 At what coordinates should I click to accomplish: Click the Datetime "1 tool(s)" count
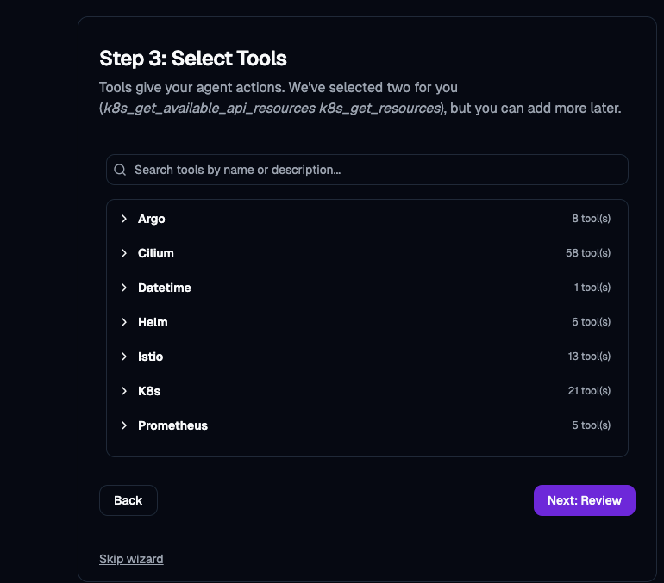click(592, 288)
